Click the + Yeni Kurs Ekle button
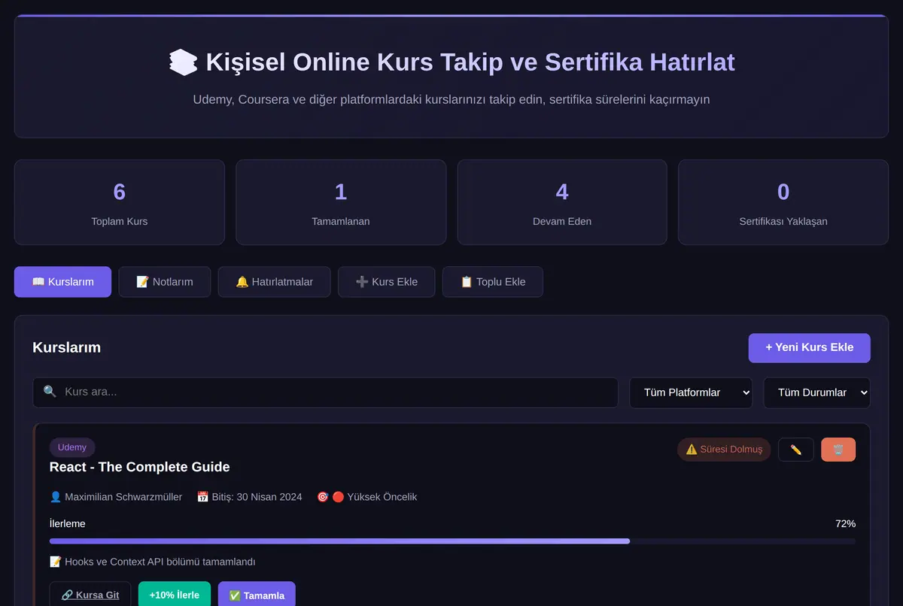Viewport: 903px width, 606px height. [810, 347]
